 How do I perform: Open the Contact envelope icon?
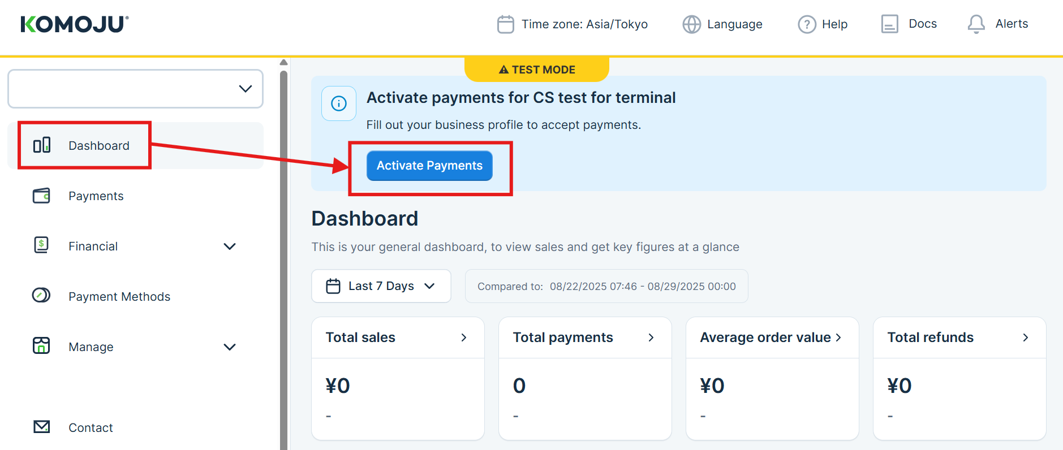coord(41,427)
